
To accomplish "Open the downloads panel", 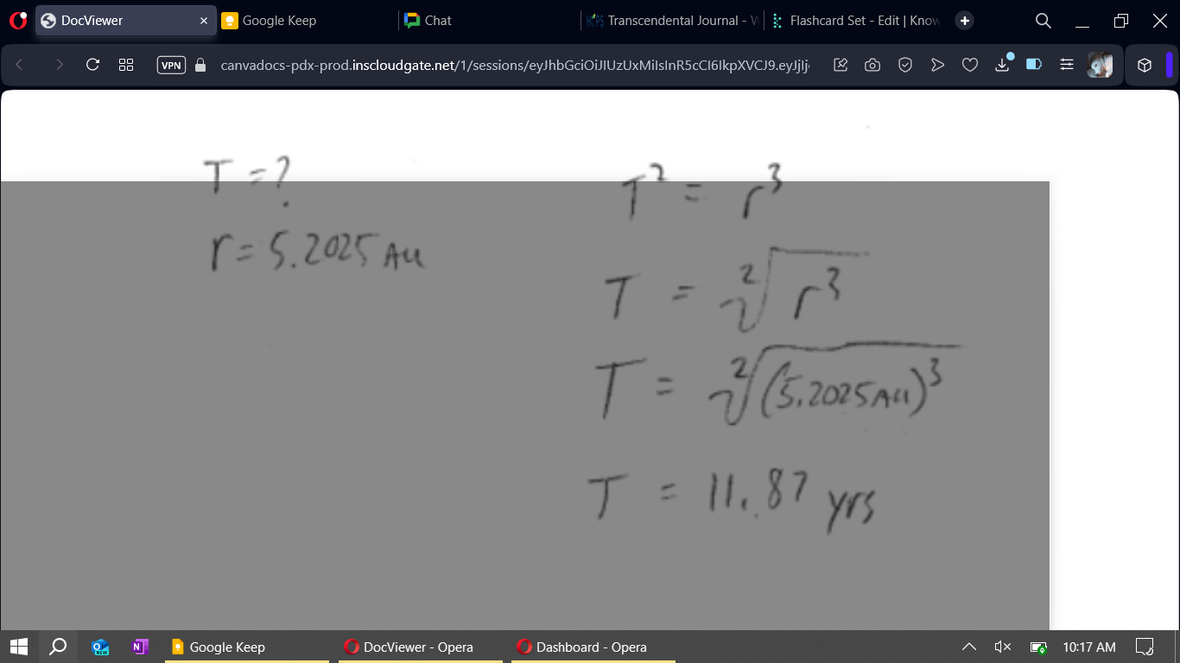I will 1002,65.
